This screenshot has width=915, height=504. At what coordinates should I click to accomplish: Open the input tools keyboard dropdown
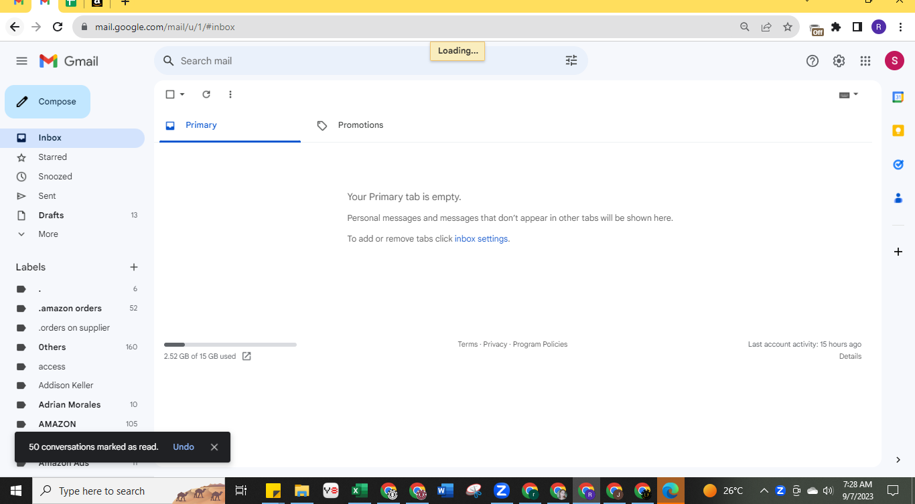(849, 94)
